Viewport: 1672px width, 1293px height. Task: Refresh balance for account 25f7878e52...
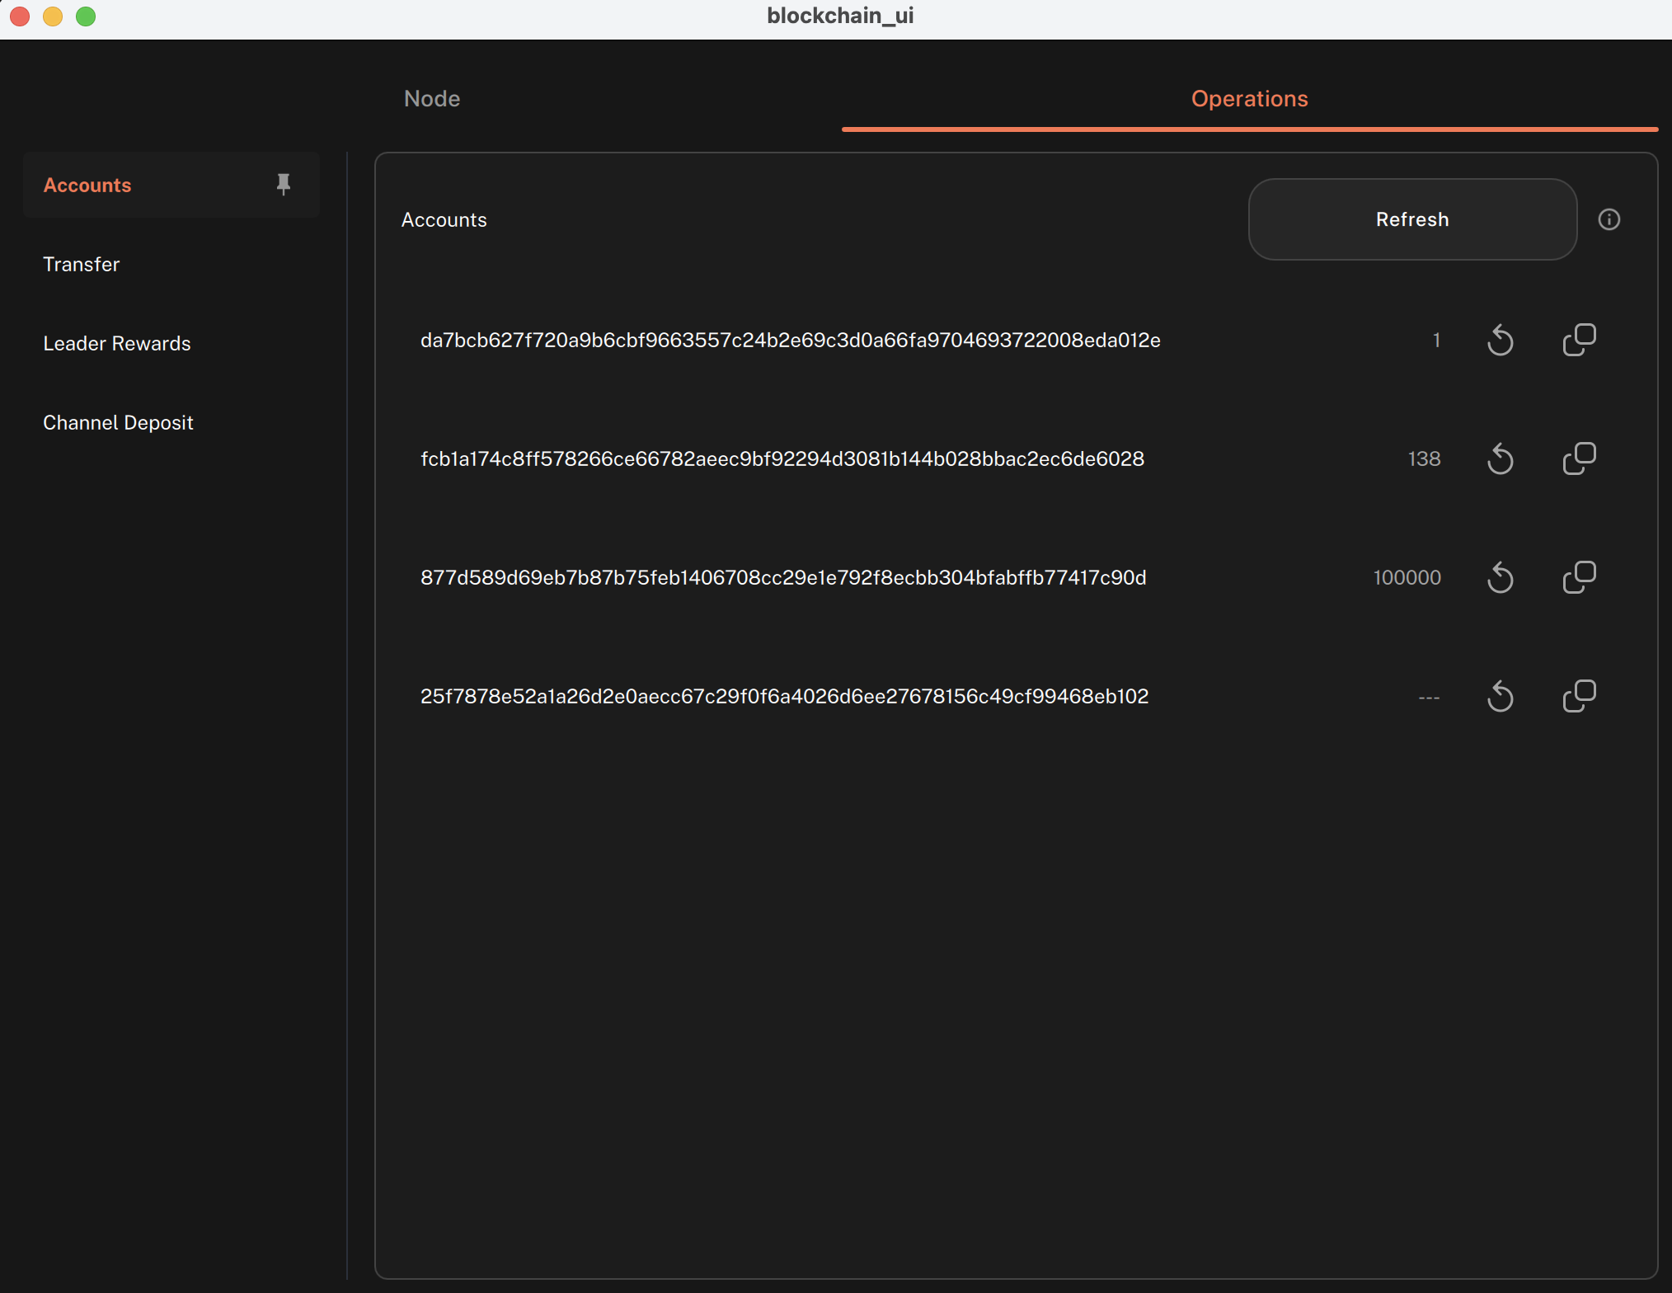(x=1500, y=696)
